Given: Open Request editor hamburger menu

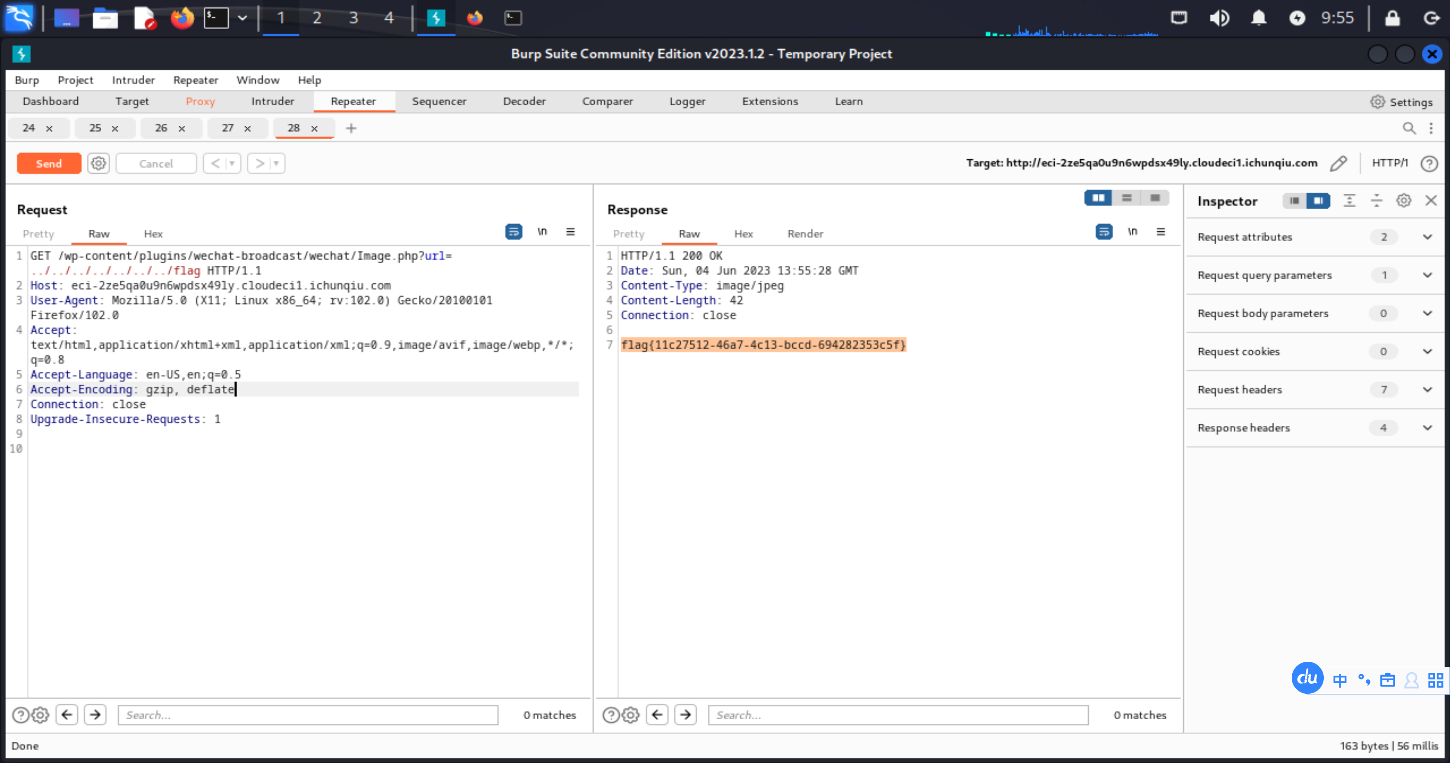Looking at the screenshot, I should point(570,231).
